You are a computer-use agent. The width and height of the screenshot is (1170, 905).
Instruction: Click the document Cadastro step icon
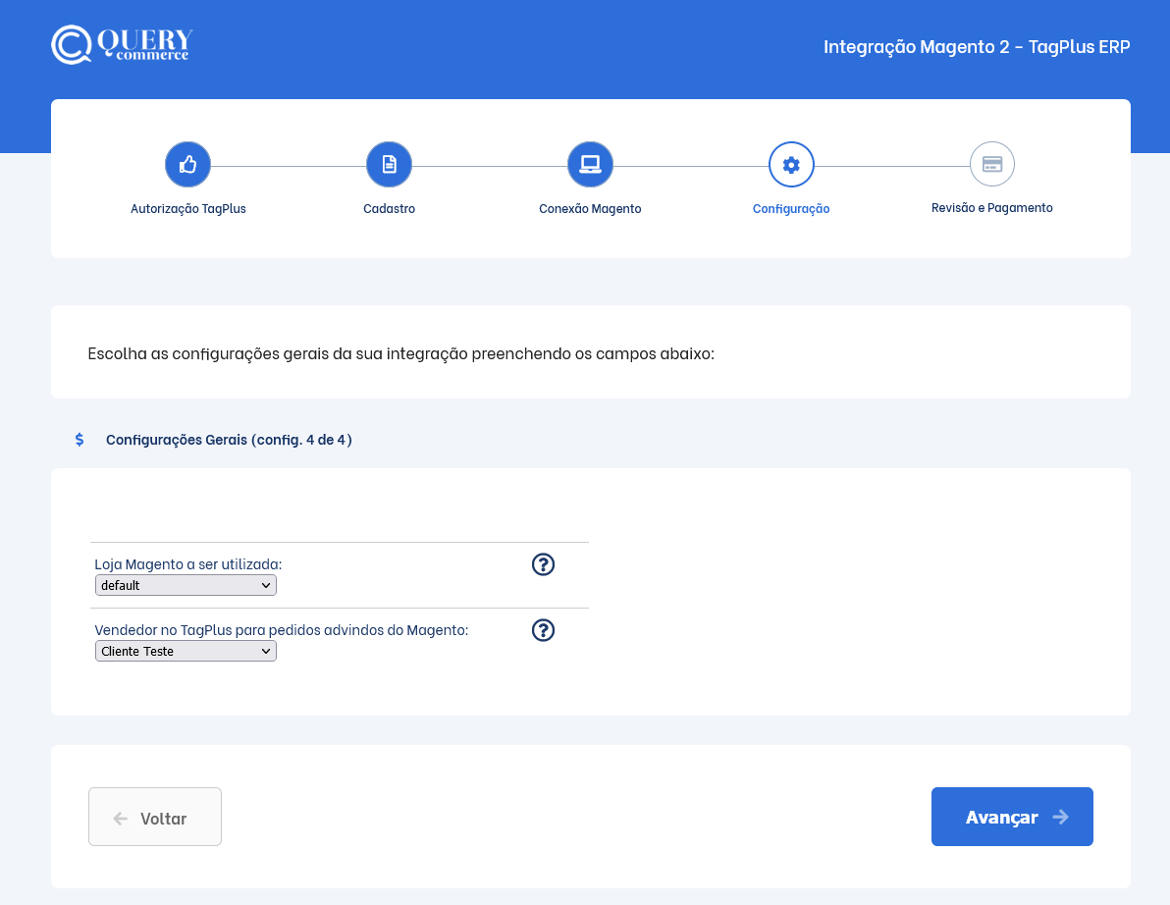[389, 164]
